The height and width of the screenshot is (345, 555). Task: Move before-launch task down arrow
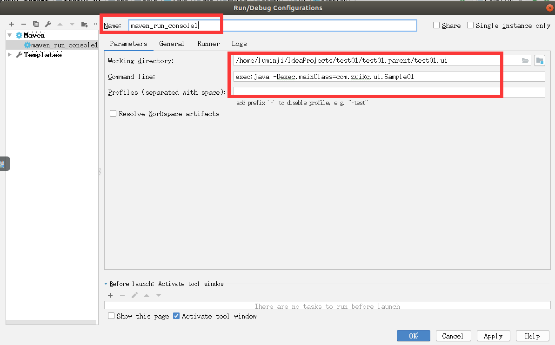[x=159, y=295]
